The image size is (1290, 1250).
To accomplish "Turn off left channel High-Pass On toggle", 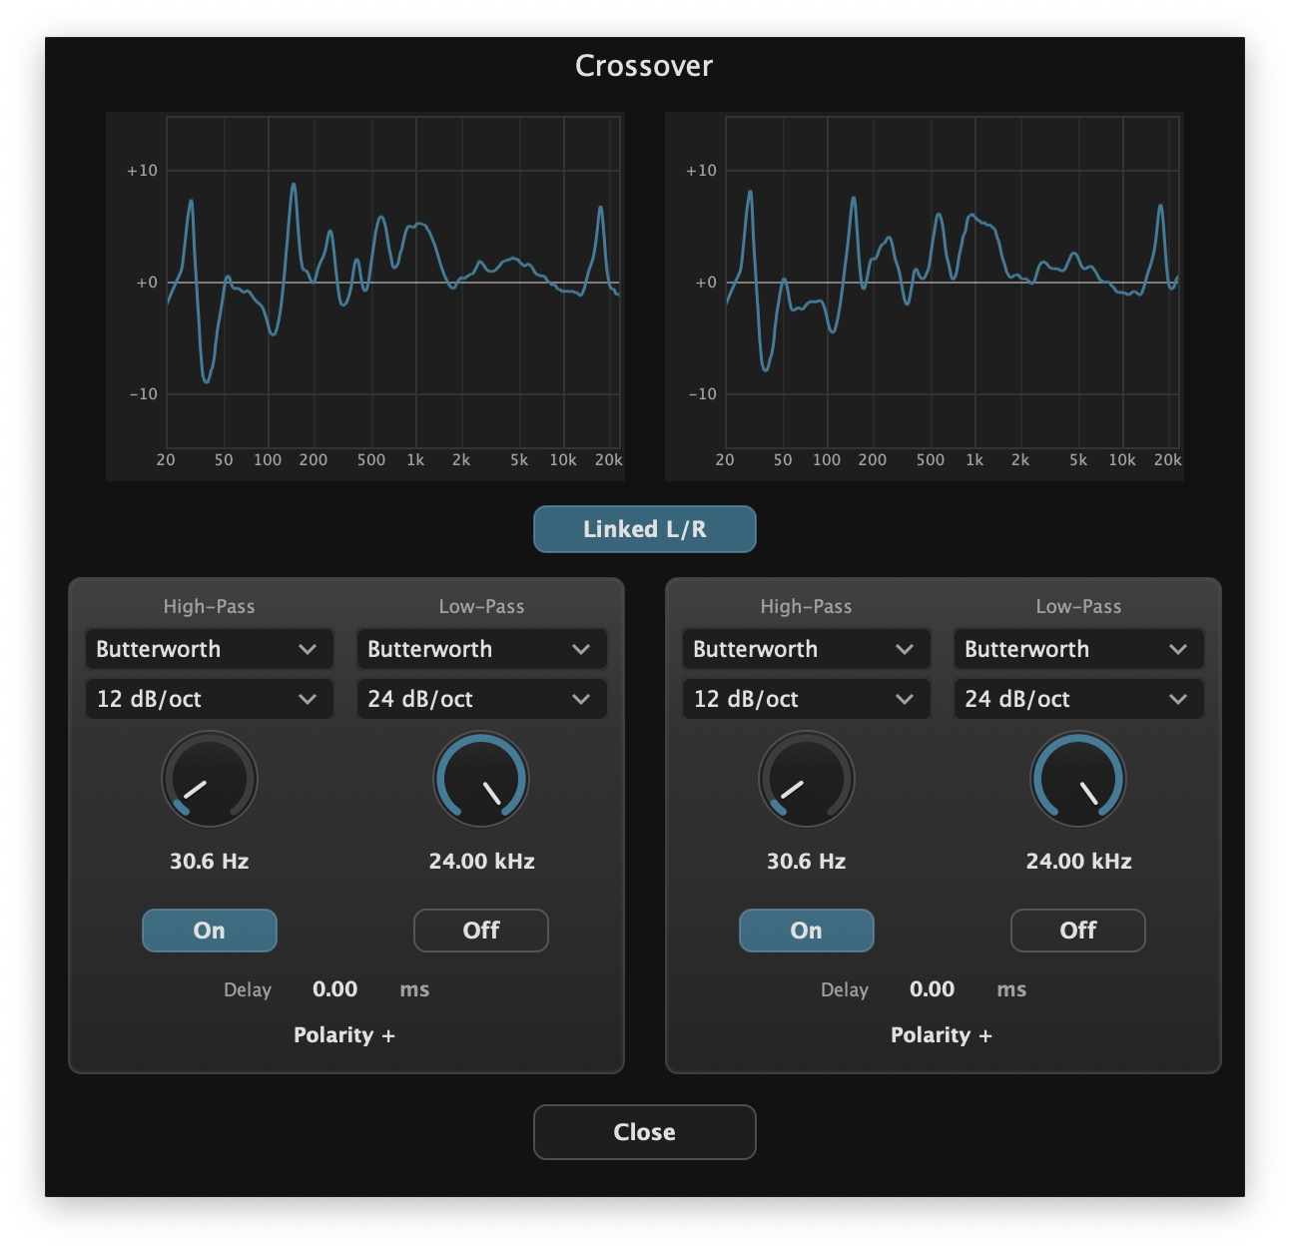I will [210, 931].
